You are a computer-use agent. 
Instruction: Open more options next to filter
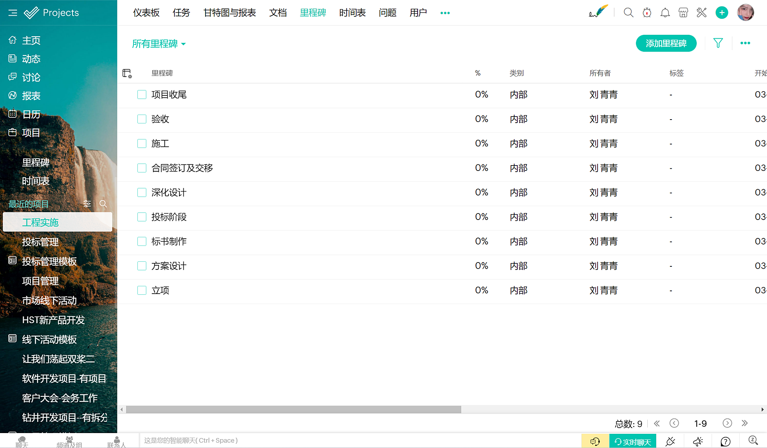tap(745, 43)
